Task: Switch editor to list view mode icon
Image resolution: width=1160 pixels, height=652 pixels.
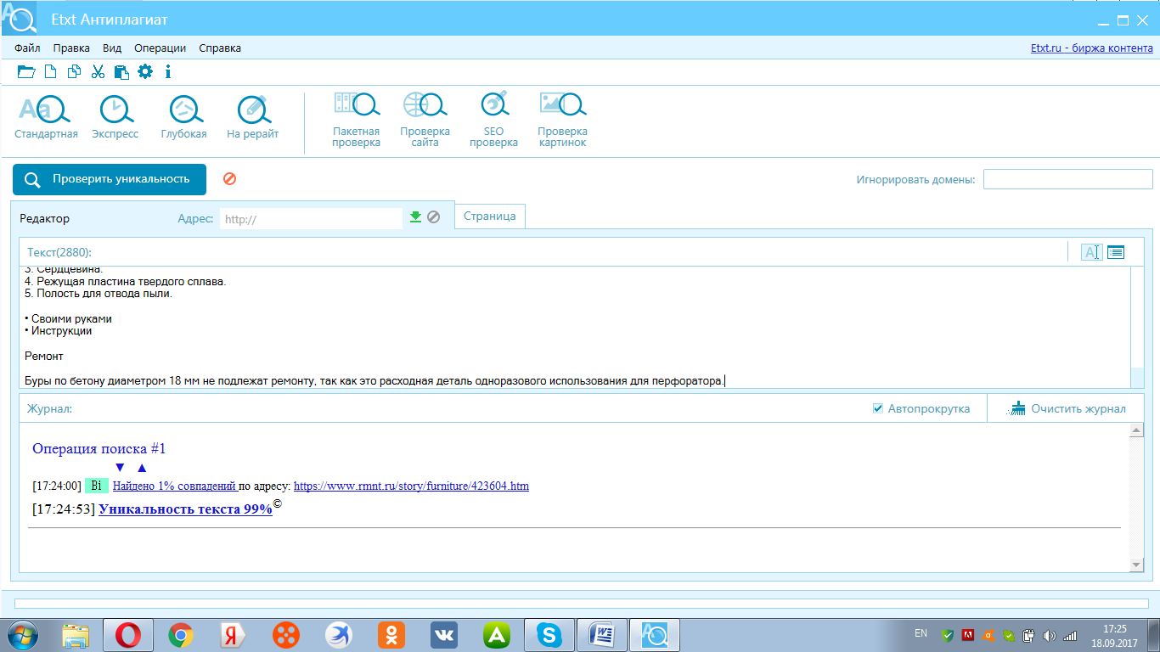Action: pyautogui.click(x=1116, y=252)
